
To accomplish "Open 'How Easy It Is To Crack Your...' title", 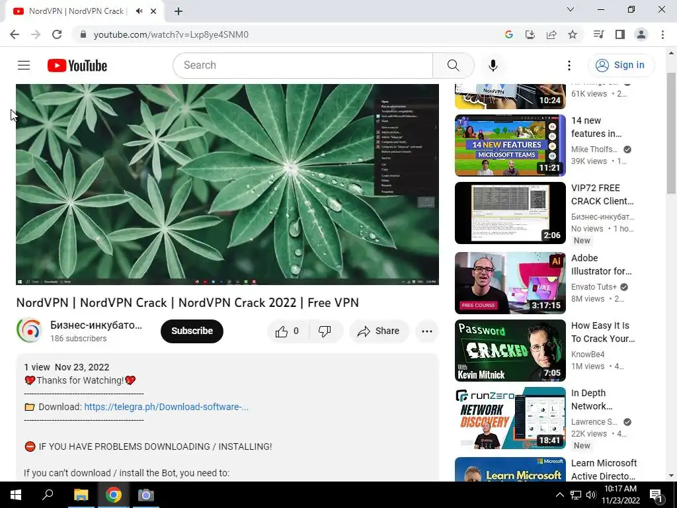I will click(x=603, y=332).
